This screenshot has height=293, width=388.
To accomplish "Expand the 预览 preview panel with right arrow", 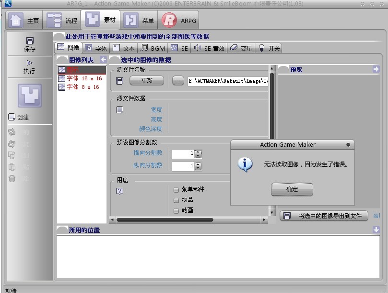I will [x=376, y=69].
